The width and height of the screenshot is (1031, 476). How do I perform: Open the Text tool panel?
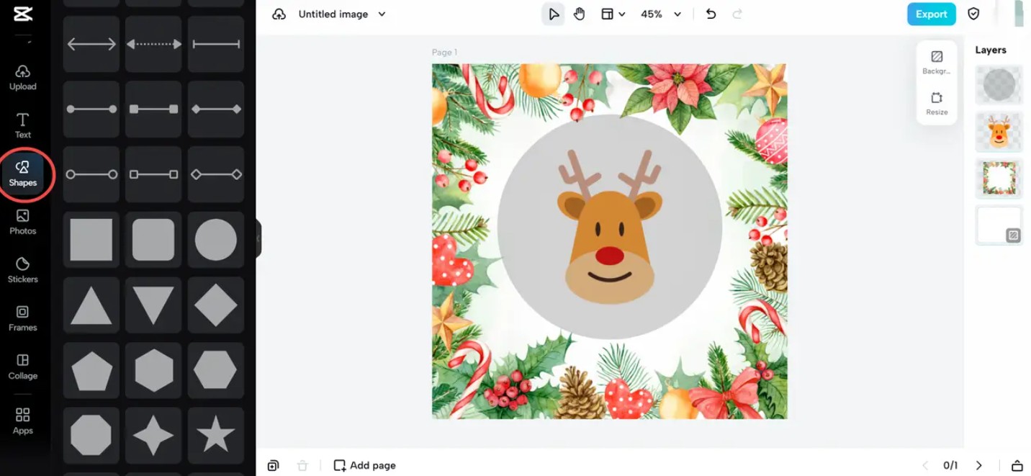(x=23, y=125)
